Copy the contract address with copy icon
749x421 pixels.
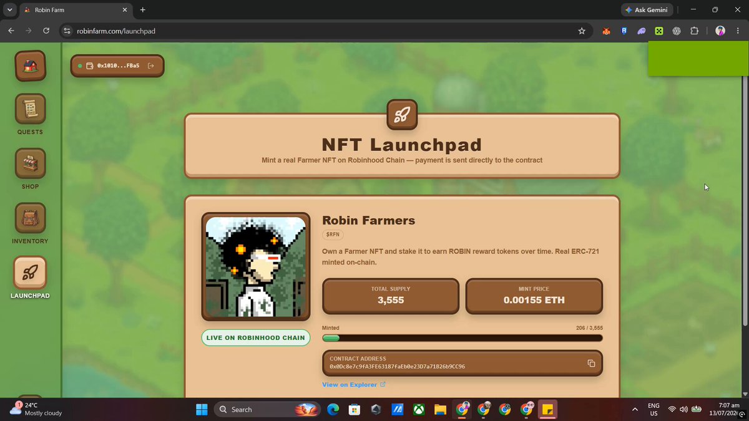(591, 363)
